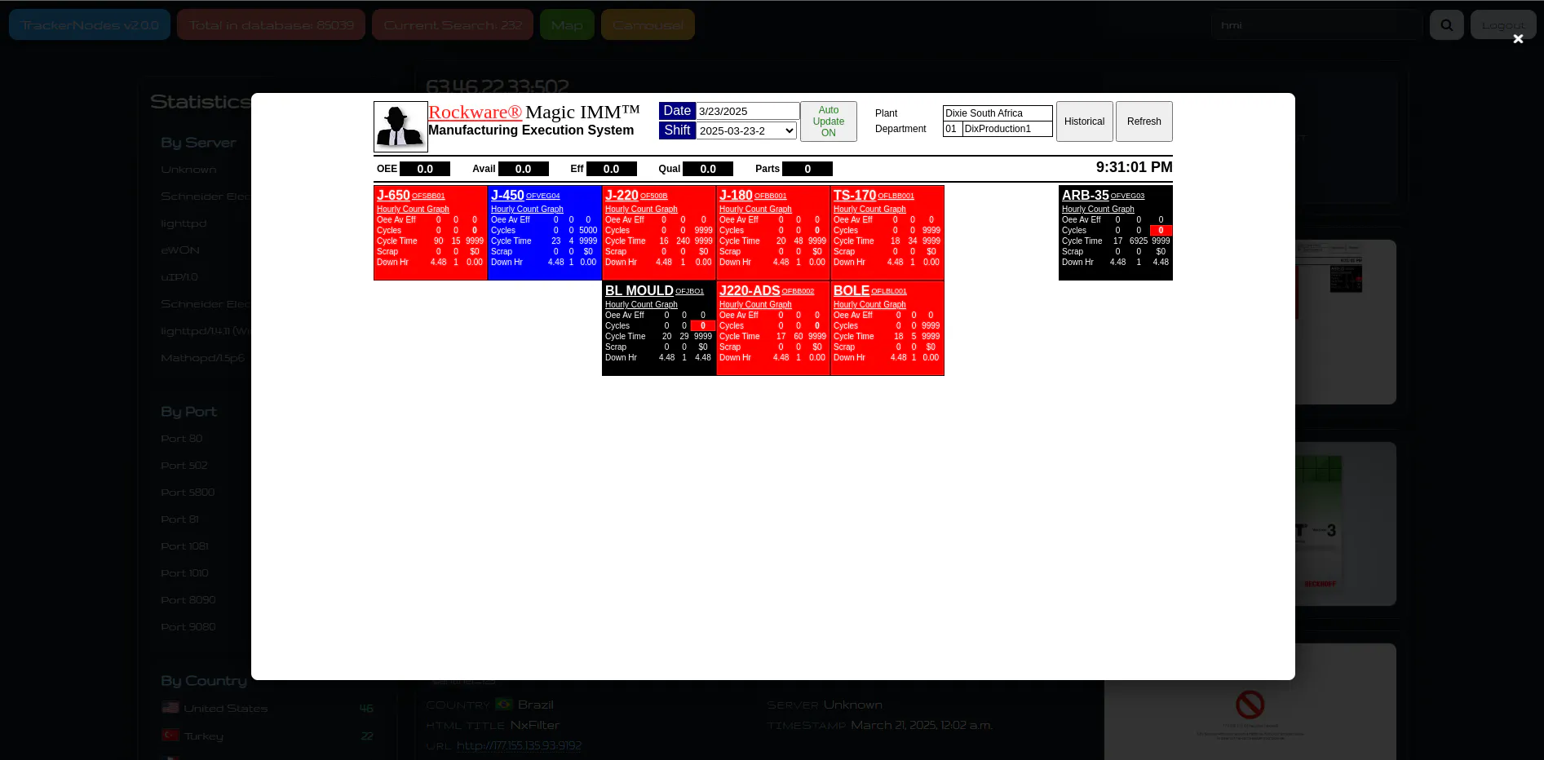The height and width of the screenshot is (760, 1544).
Task: View Hourly Count Graph for J-650
Action: [x=413, y=210]
